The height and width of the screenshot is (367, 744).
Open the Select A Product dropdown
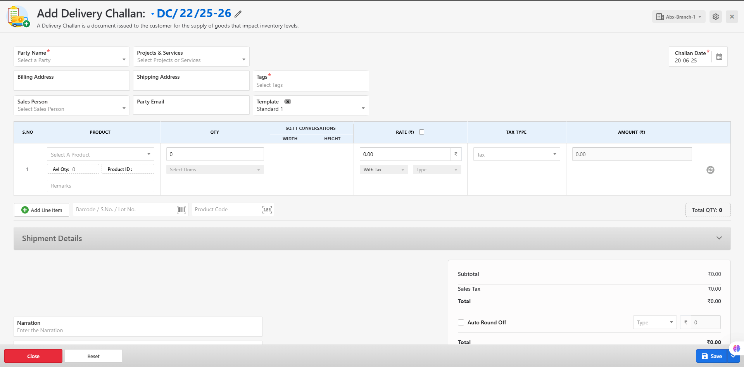[x=100, y=154]
